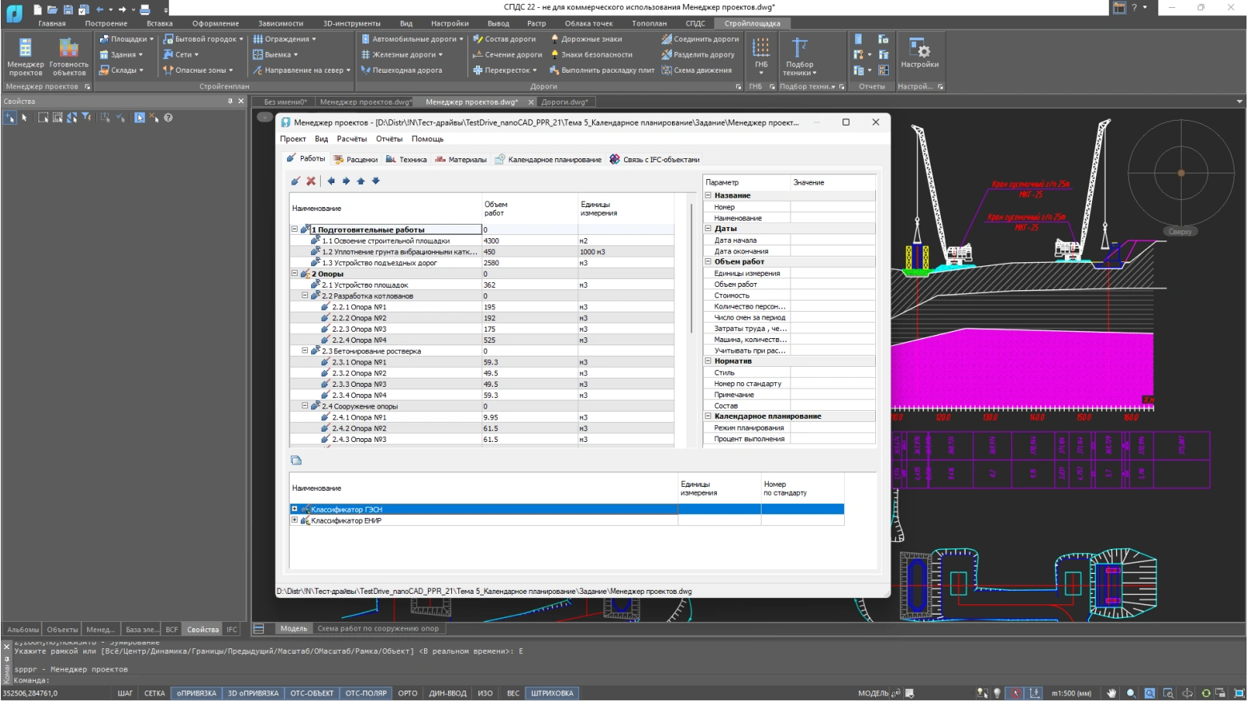Open the Менеджер проектов ribbon tool

pos(25,56)
